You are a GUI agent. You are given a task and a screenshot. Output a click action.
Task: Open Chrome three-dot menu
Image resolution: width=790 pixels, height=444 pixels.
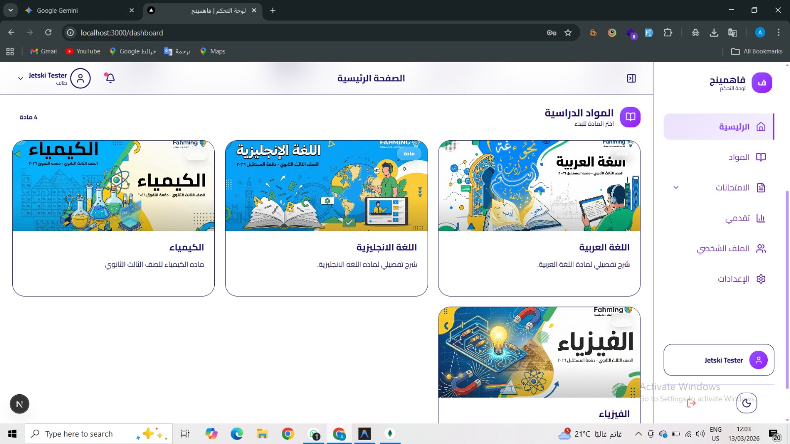[x=779, y=33]
